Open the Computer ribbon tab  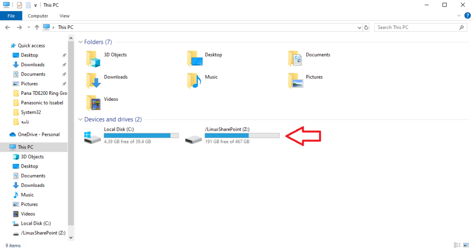[x=38, y=16]
